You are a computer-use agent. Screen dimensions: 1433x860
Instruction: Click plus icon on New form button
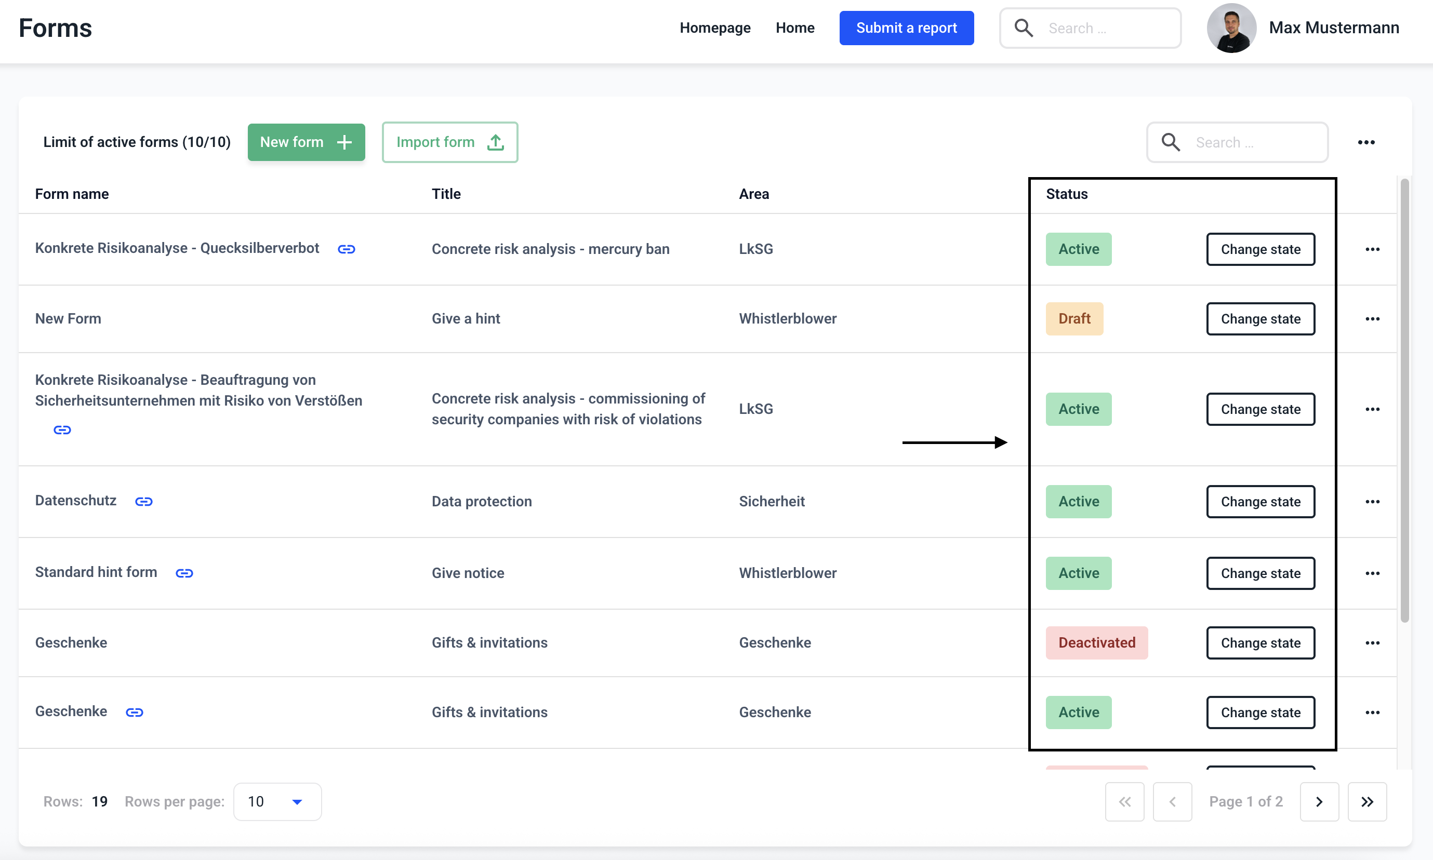[344, 142]
